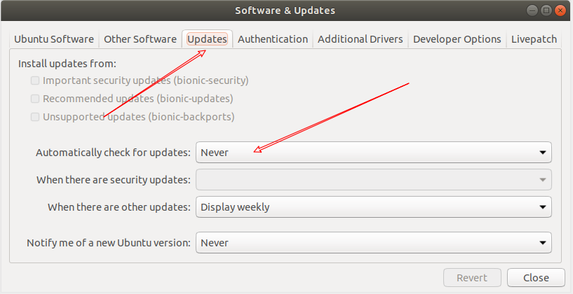
Task: Open the Automatically check for updates dropdown
Action: pos(374,153)
